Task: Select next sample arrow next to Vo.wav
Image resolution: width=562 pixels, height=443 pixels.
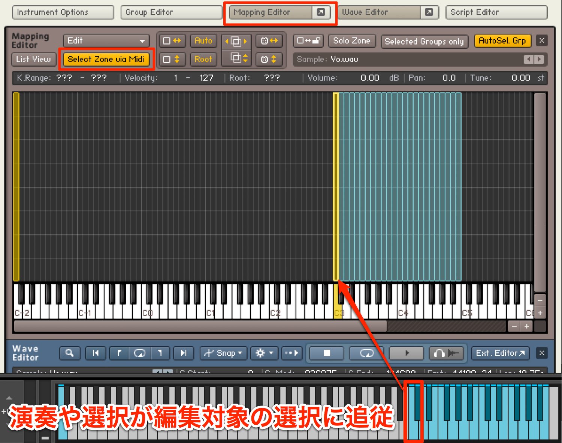Action: pyautogui.click(x=539, y=59)
